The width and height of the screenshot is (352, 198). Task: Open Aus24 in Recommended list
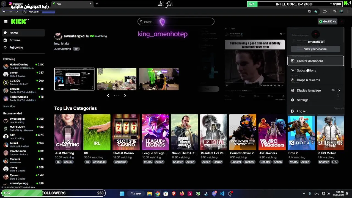23,144
